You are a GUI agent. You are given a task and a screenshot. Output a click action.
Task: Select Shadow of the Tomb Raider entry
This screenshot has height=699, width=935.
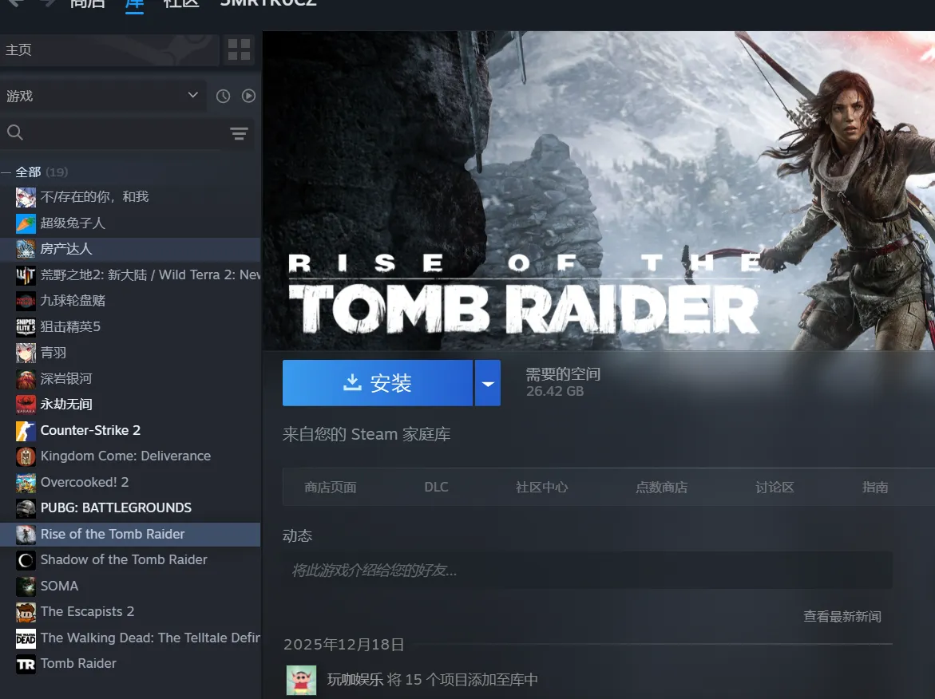point(124,560)
